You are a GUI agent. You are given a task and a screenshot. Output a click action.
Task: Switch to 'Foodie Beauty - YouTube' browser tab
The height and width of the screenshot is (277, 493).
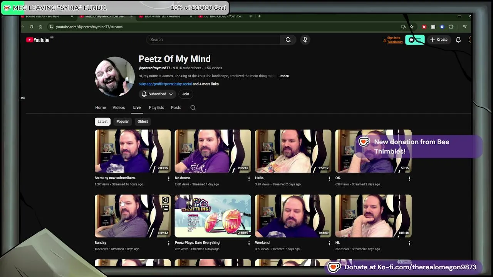pyautogui.click(x=43, y=16)
